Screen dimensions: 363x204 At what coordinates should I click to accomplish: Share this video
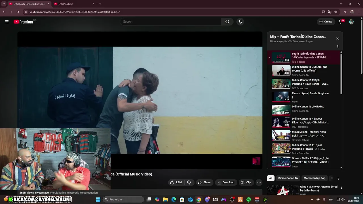point(204,182)
